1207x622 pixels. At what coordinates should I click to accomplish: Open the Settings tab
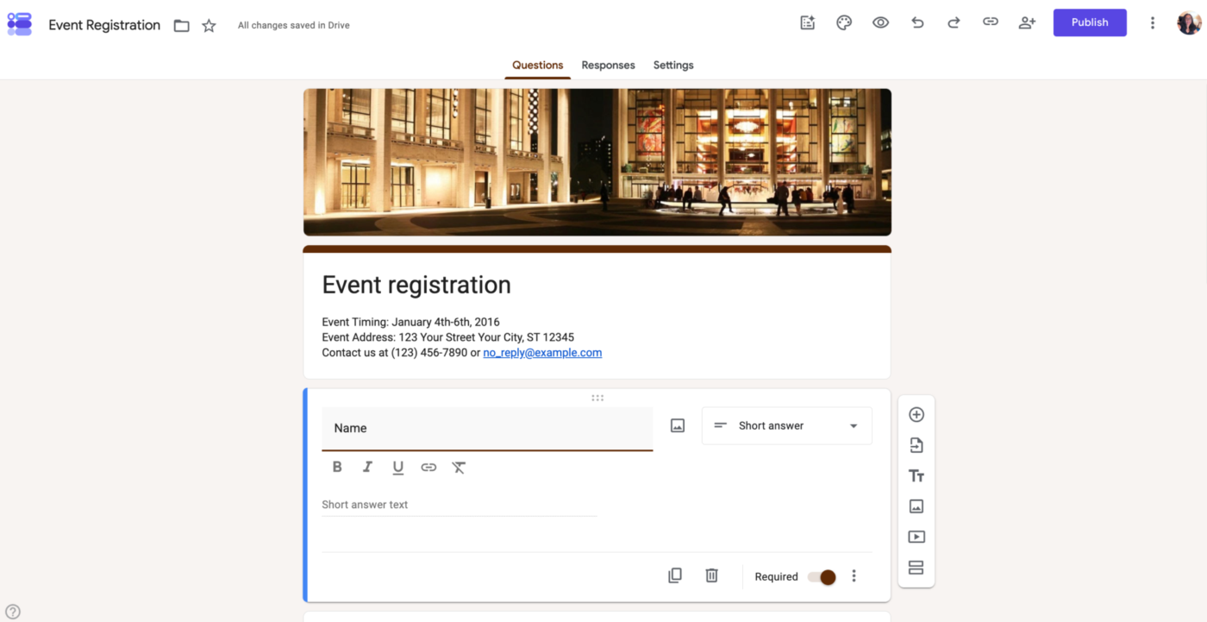[673, 66]
